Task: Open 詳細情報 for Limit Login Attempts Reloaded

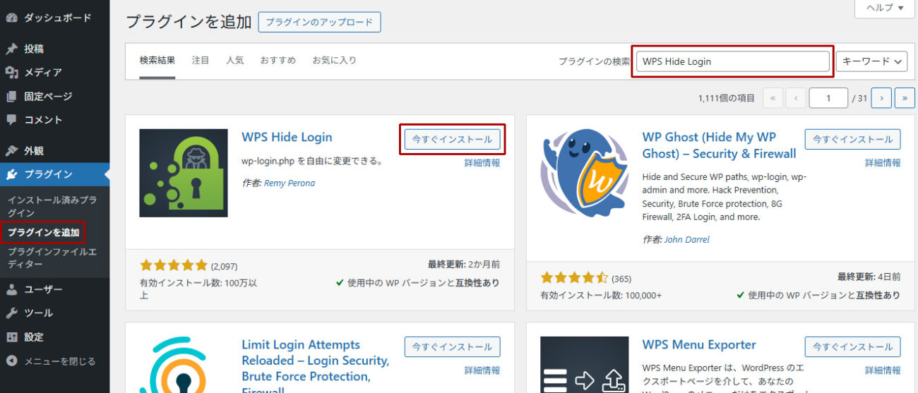Action: 482,370
